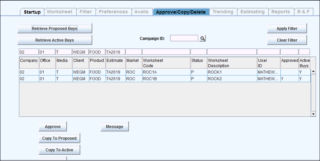The height and width of the screenshot is (161, 320).
Task: Open the Worksheet tab
Action: click(60, 12)
